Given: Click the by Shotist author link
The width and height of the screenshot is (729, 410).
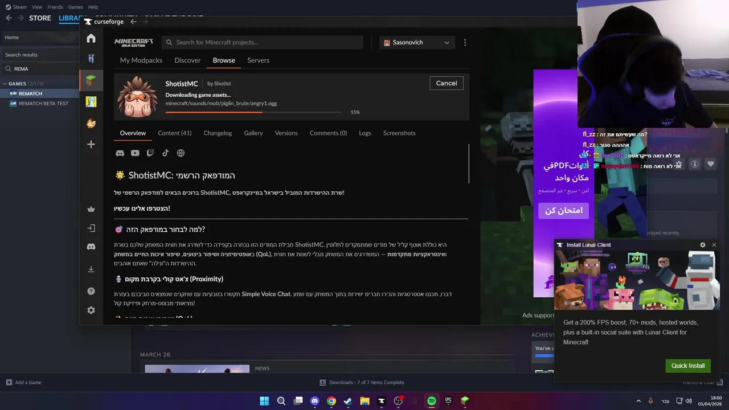Looking at the screenshot, I should [x=219, y=84].
